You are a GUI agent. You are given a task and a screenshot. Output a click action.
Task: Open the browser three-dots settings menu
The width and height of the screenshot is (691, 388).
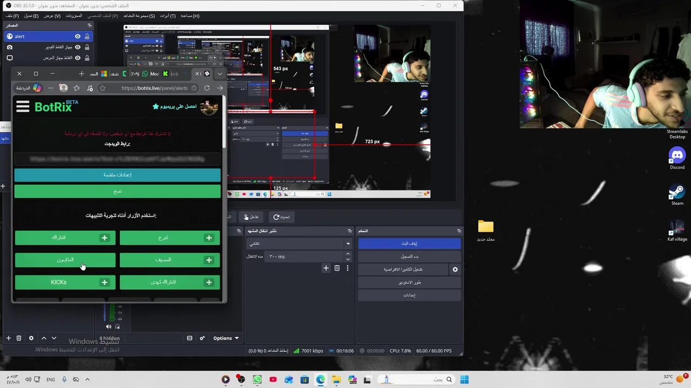(51, 88)
